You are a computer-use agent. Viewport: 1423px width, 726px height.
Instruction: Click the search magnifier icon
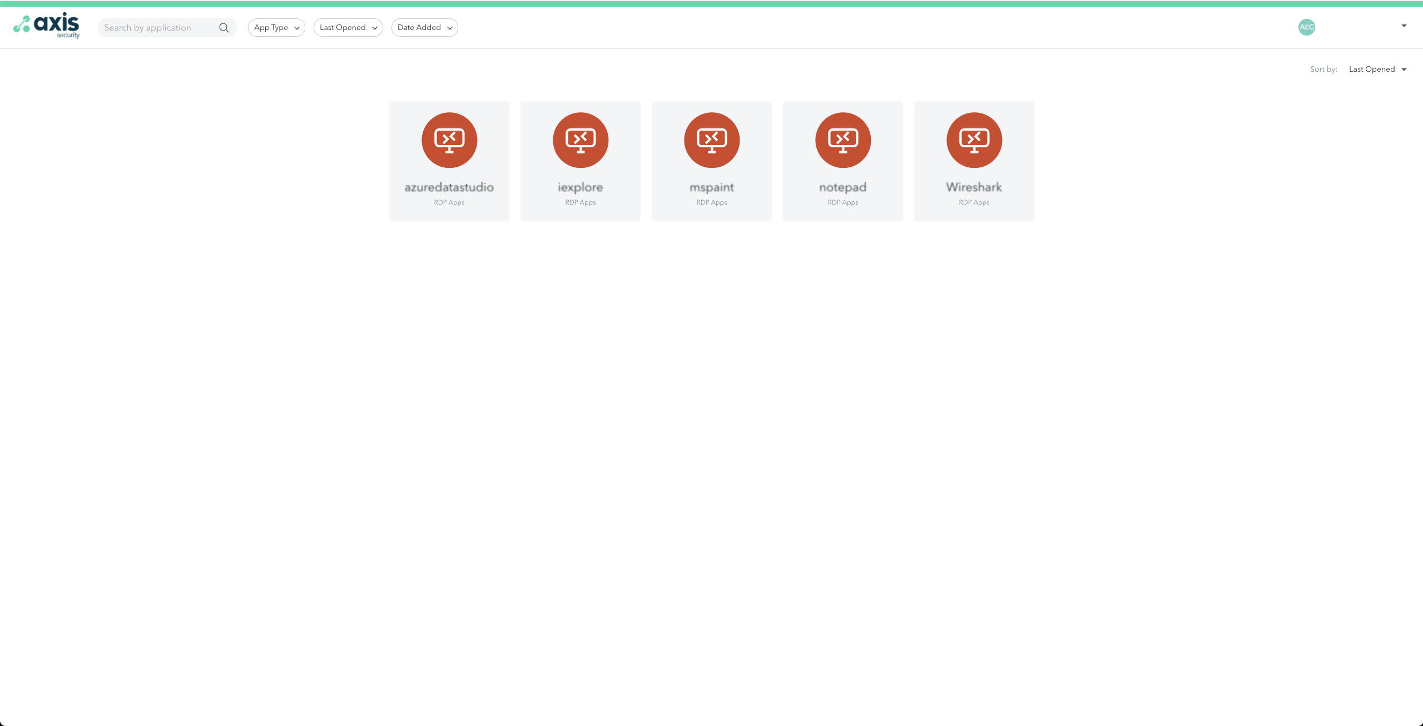[x=224, y=28]
